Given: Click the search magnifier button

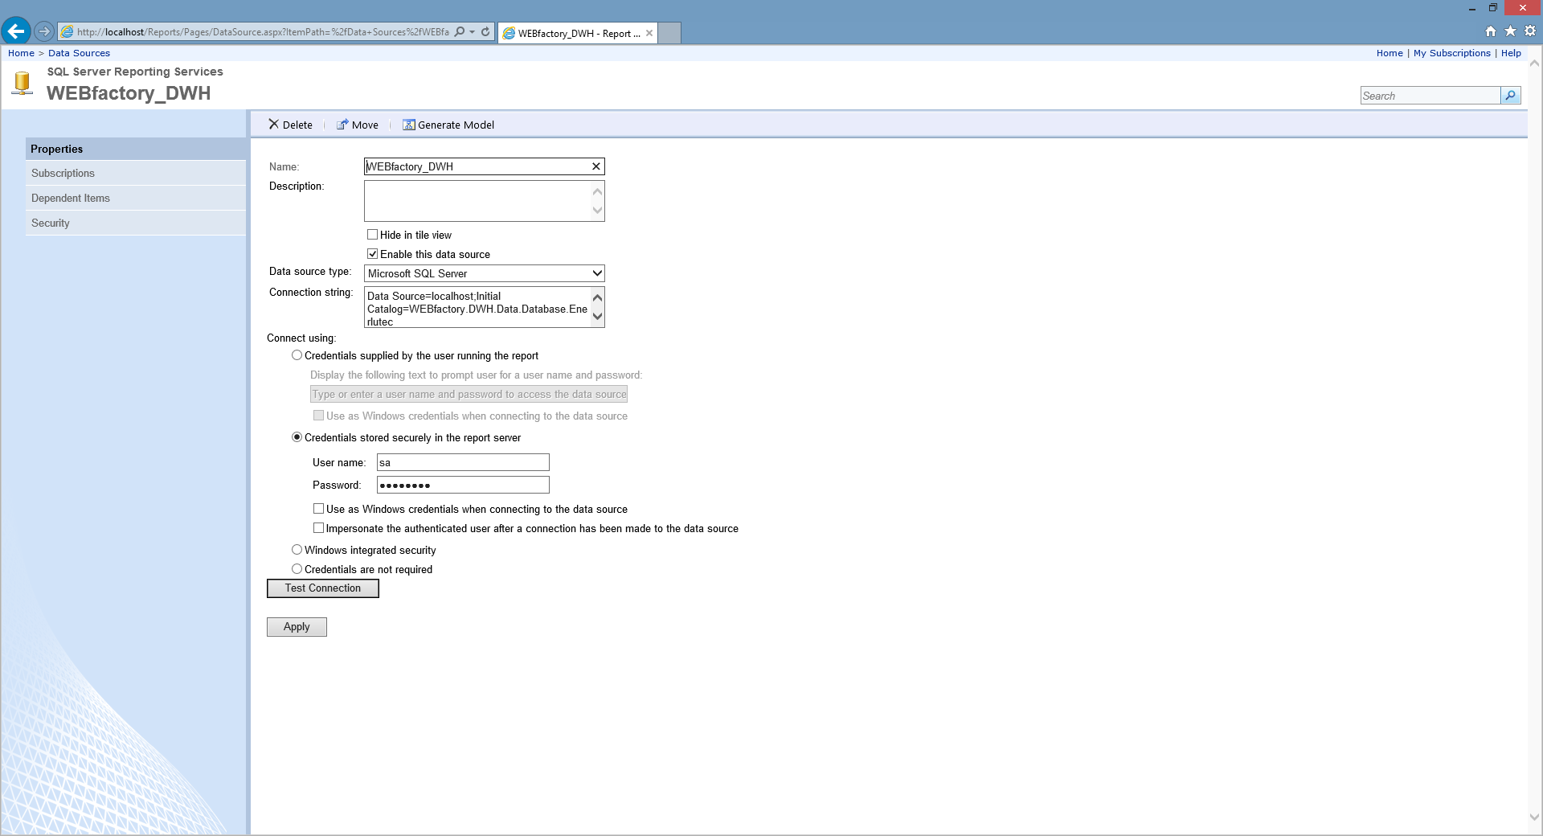Looking at the screenshot, I should (1511, 96).
